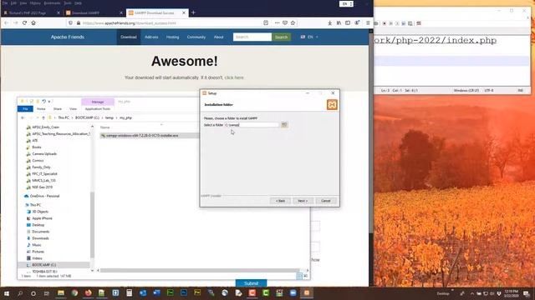Click Explorer back navigation arrow
The image size is (535, 300).
(23, 118)
